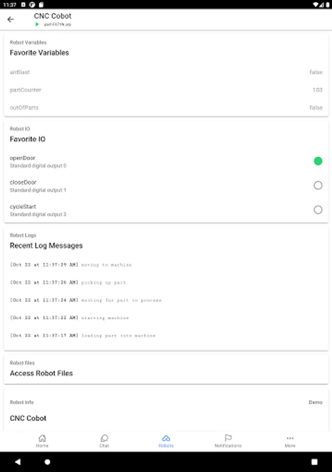Enable the cycleStart digital output
The image size is (332, 472).
318,209
